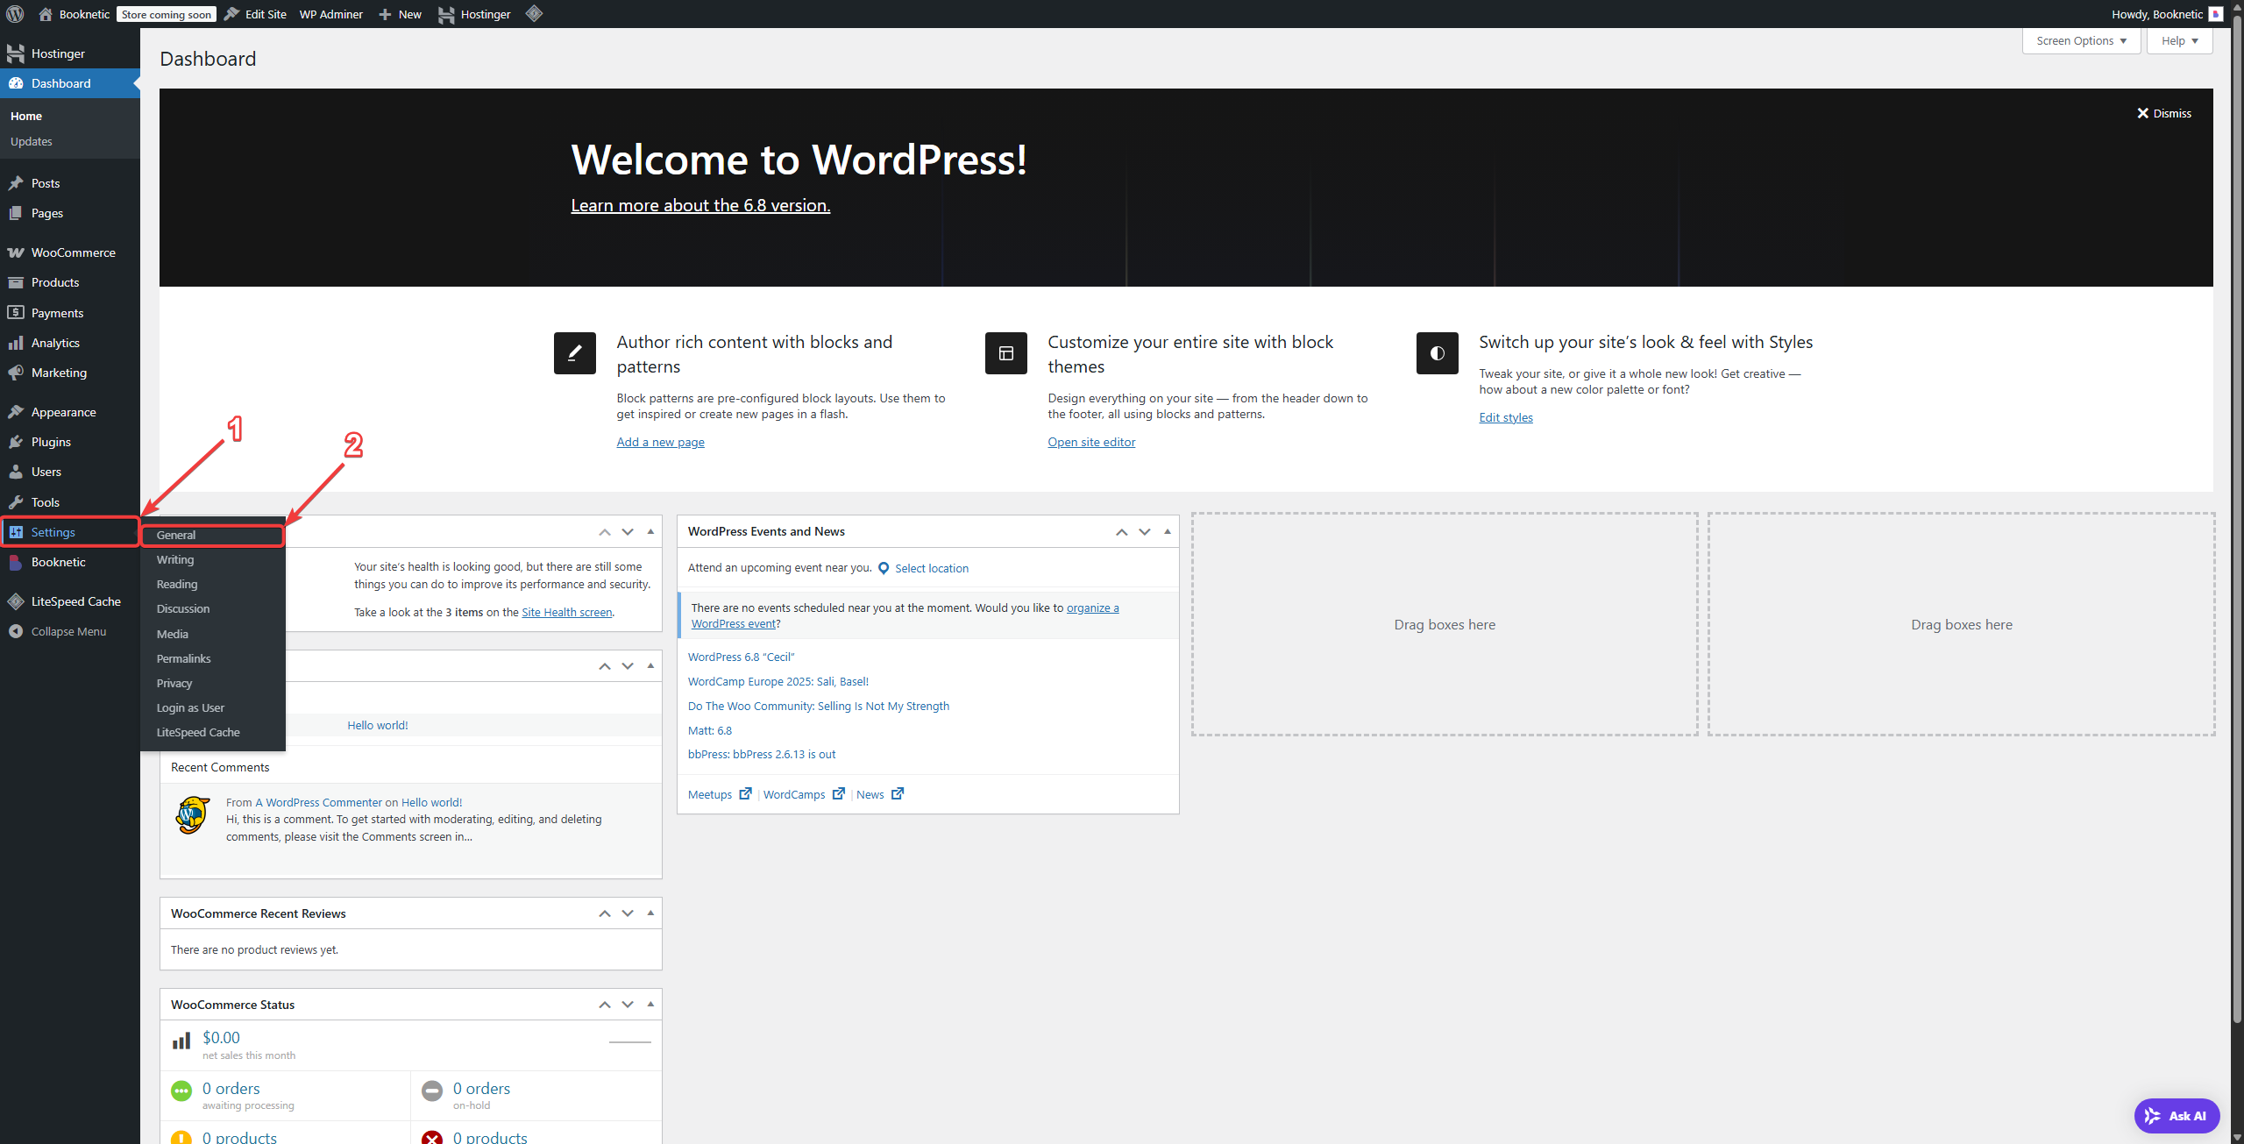The image size is (2244, 1144).
Task: Click the LiteSpeed Cache sidebar icon
Action: pos(16,601)
